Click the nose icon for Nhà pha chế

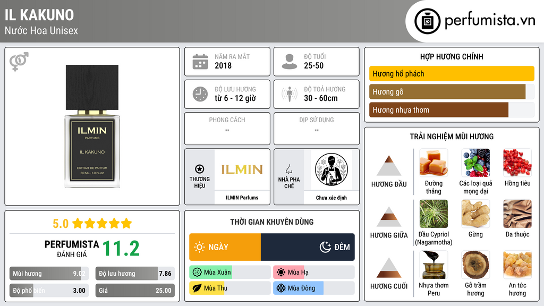pos(288,169)
